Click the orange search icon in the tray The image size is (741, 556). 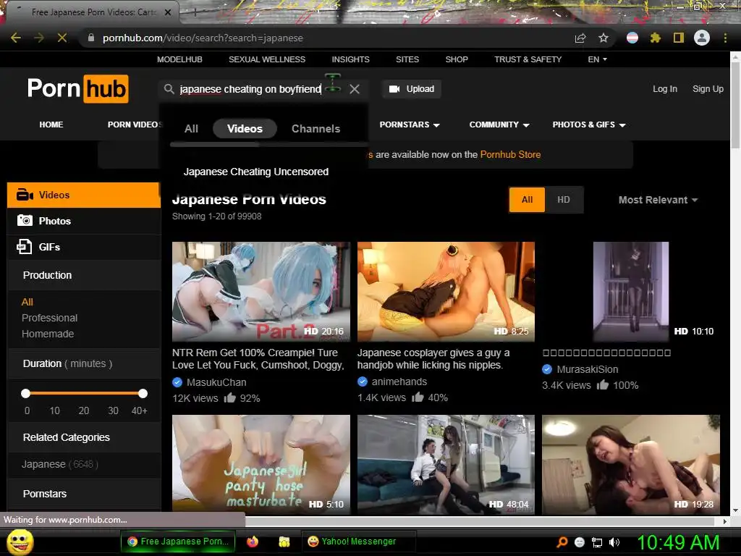coord(562,542)
